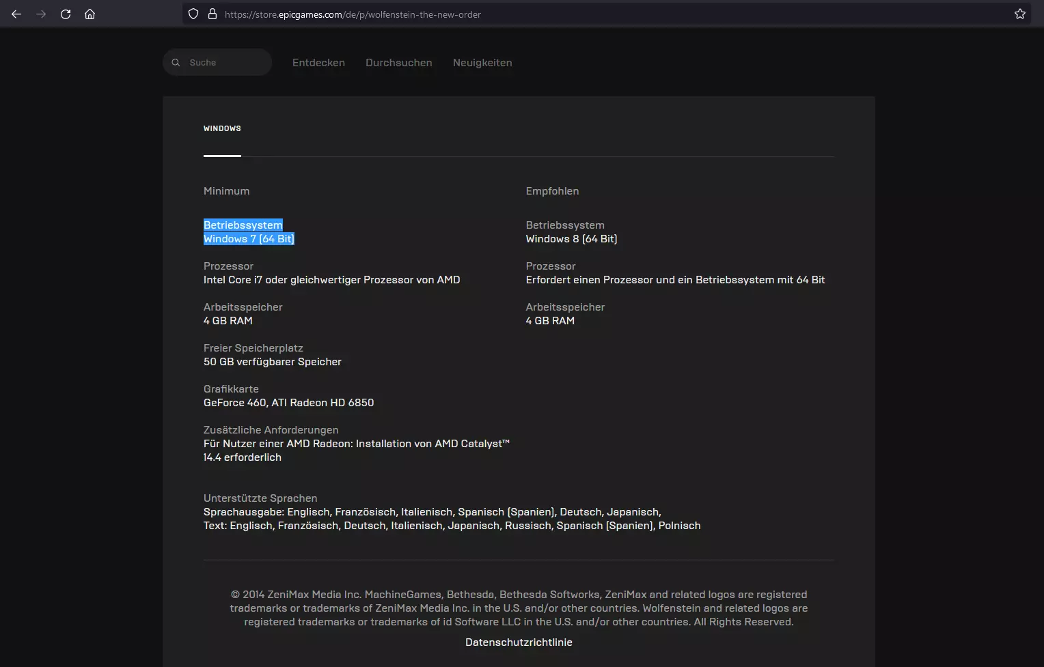Click the Arbeitsspeicher label under Minimum
This screenshot has height=667, width=1044.
coord(243,307)
